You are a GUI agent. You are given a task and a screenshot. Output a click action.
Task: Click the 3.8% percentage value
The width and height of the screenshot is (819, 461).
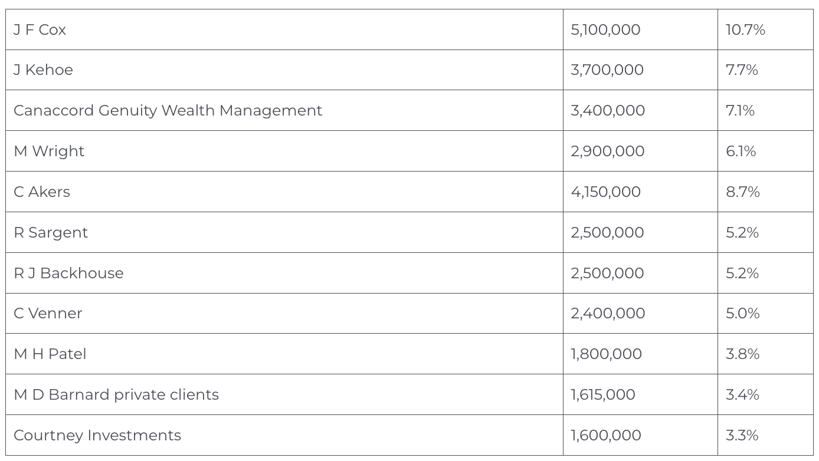[743, 354]
